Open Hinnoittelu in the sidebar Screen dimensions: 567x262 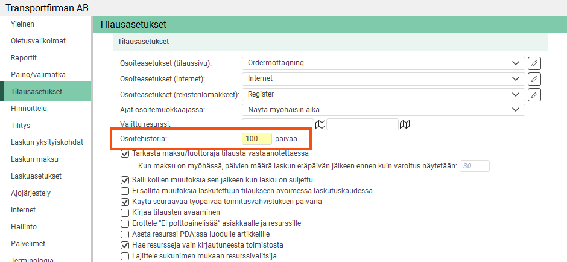[29, 109]
